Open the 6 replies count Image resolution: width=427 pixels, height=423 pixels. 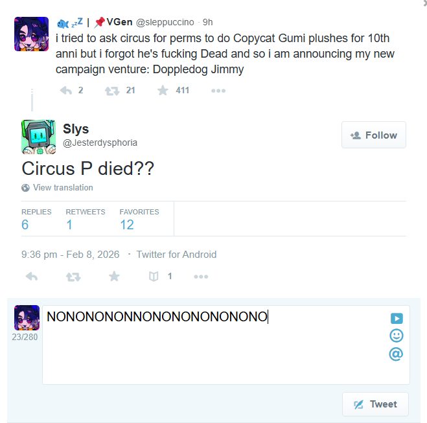tap(25, 225)
